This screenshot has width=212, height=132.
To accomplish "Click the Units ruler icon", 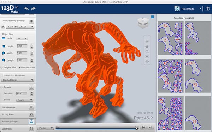I will [4, 38].
